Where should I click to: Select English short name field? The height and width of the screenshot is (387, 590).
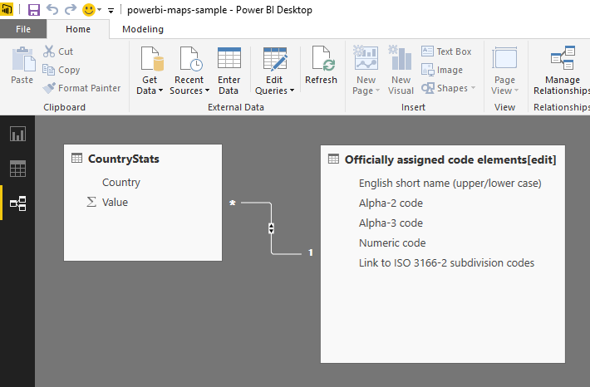pos(450,184)
